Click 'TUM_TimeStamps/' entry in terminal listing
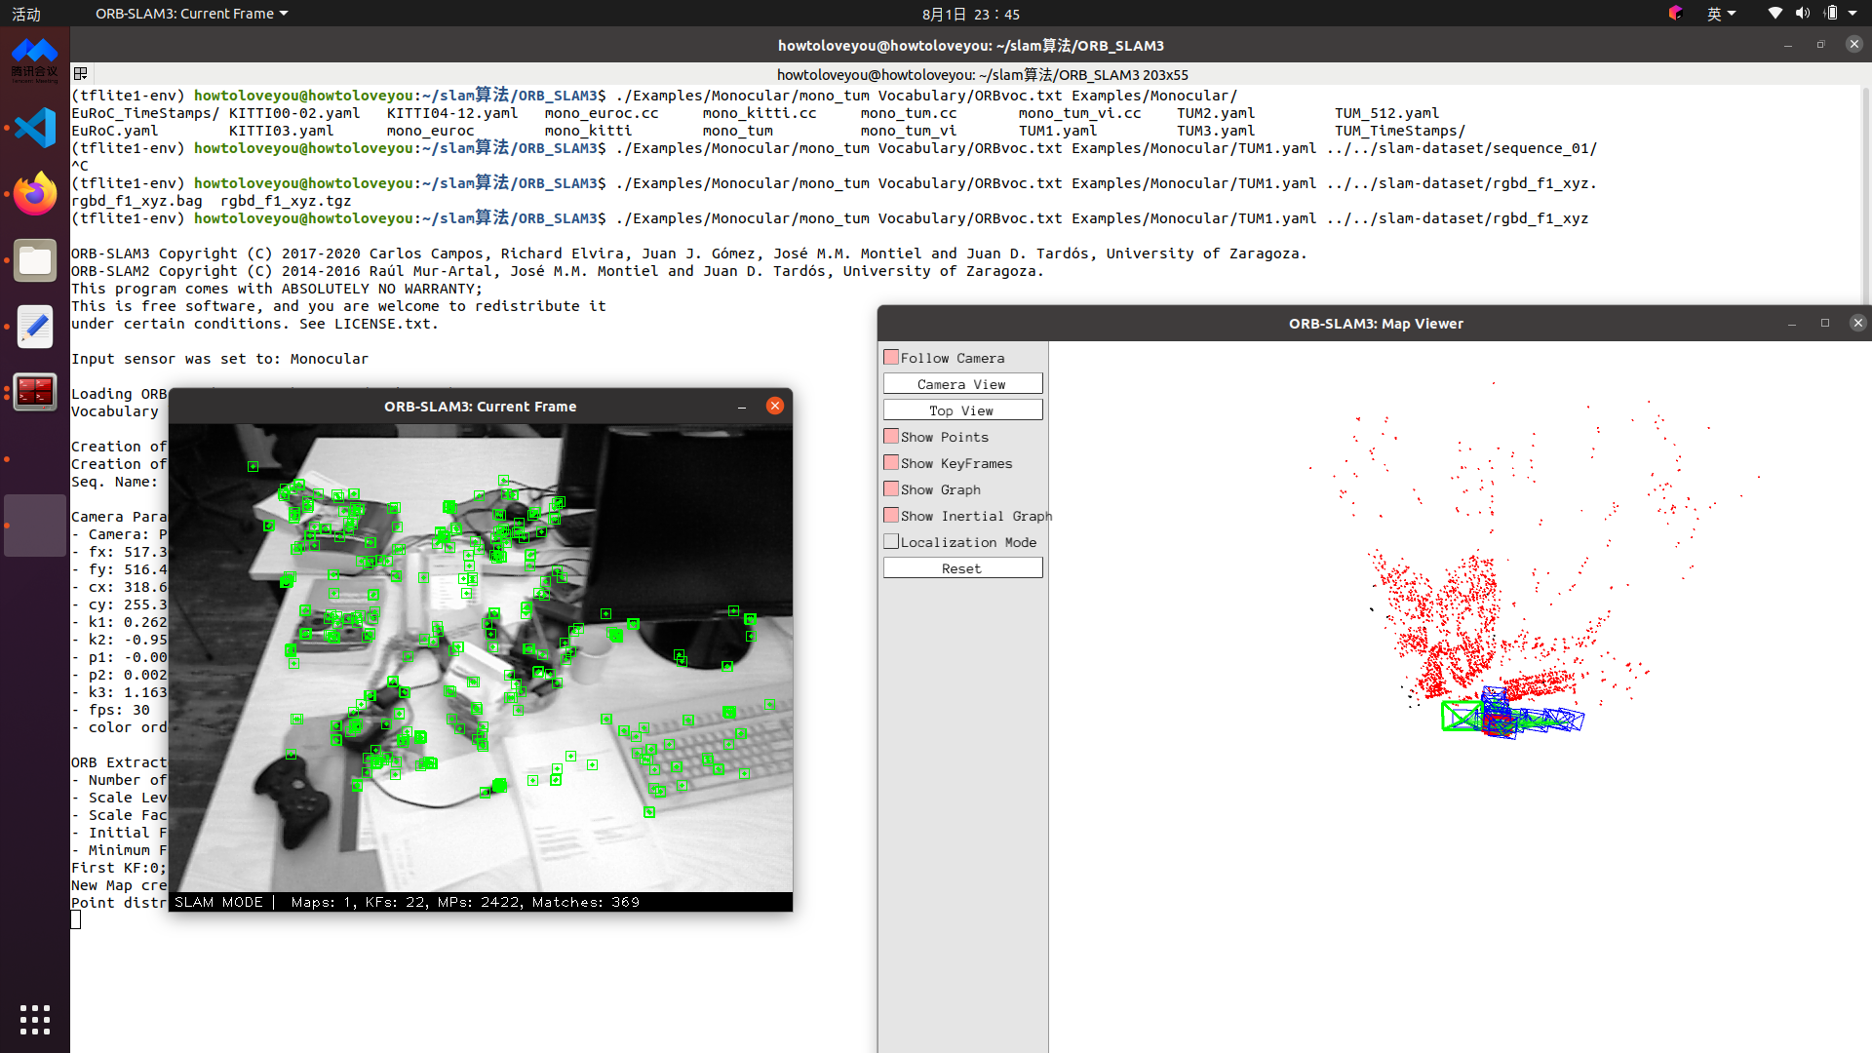This screenshot has width=1872, height=1053. (1399, 131)
